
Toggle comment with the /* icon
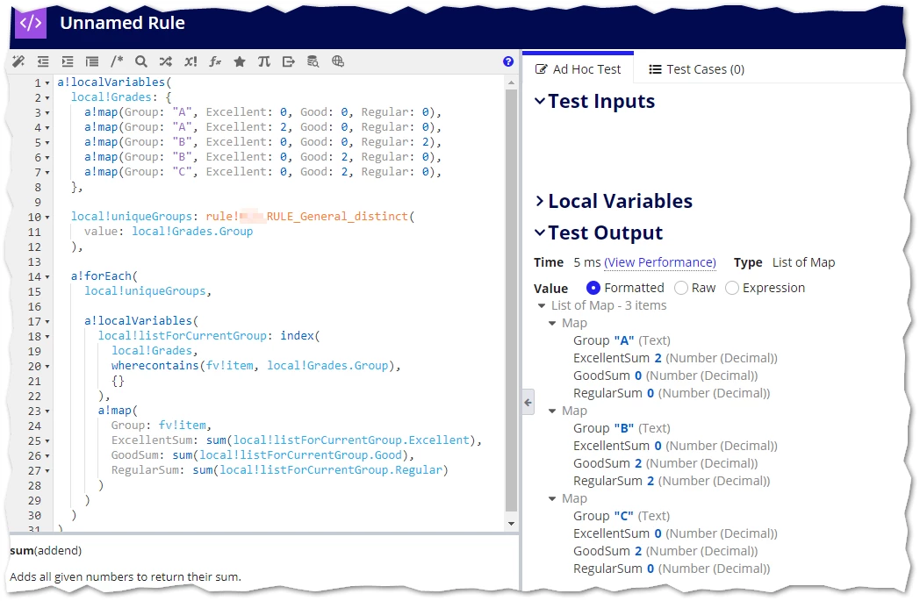click(x=117, y=61)
